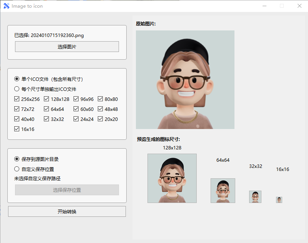The image size is (308, 243).
Task: Click the Image to icon app icon
Action: point(6,6)
